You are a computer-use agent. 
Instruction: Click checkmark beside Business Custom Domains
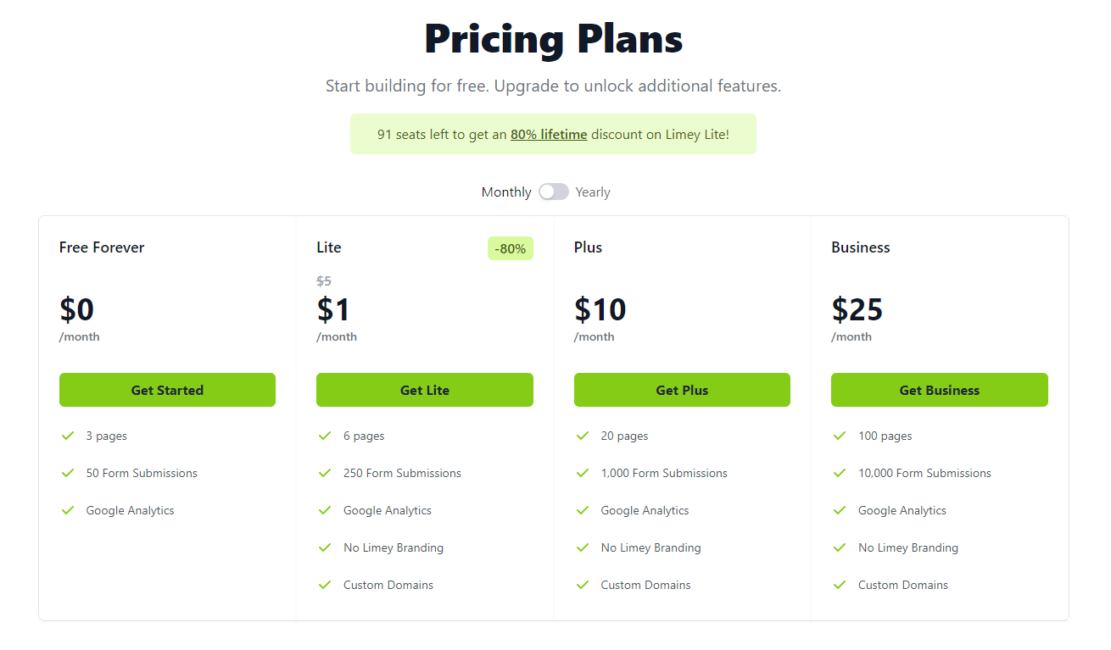(840, 585)
